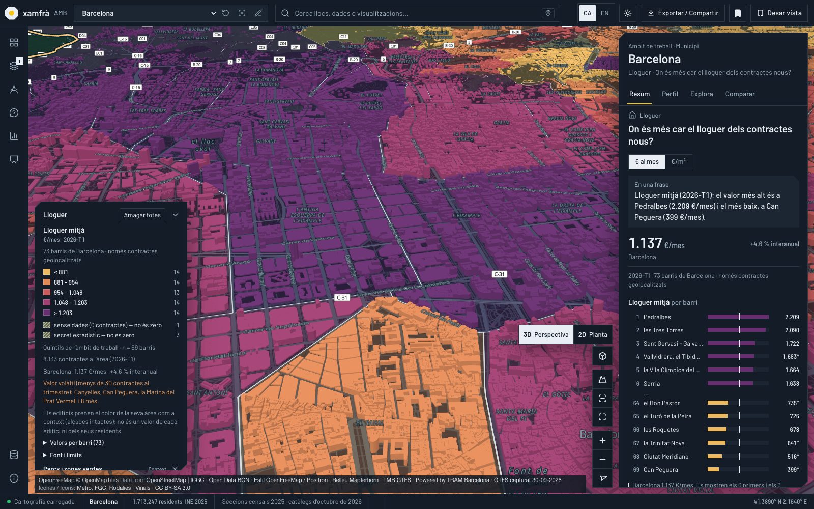The width and height of the screenshot is (814, 509).
Task: Click the mountain terrain icon in map controls
Action: click(x=602, y=380)
